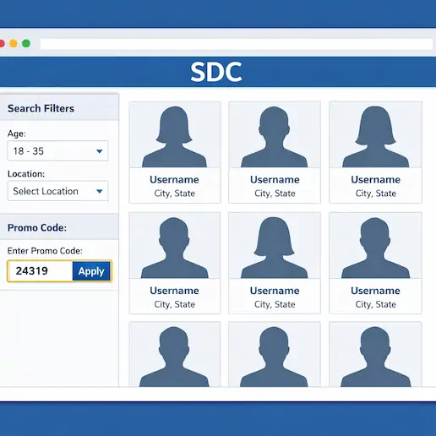Click the Age: label
Screen dimensions: 436x436
17,134
